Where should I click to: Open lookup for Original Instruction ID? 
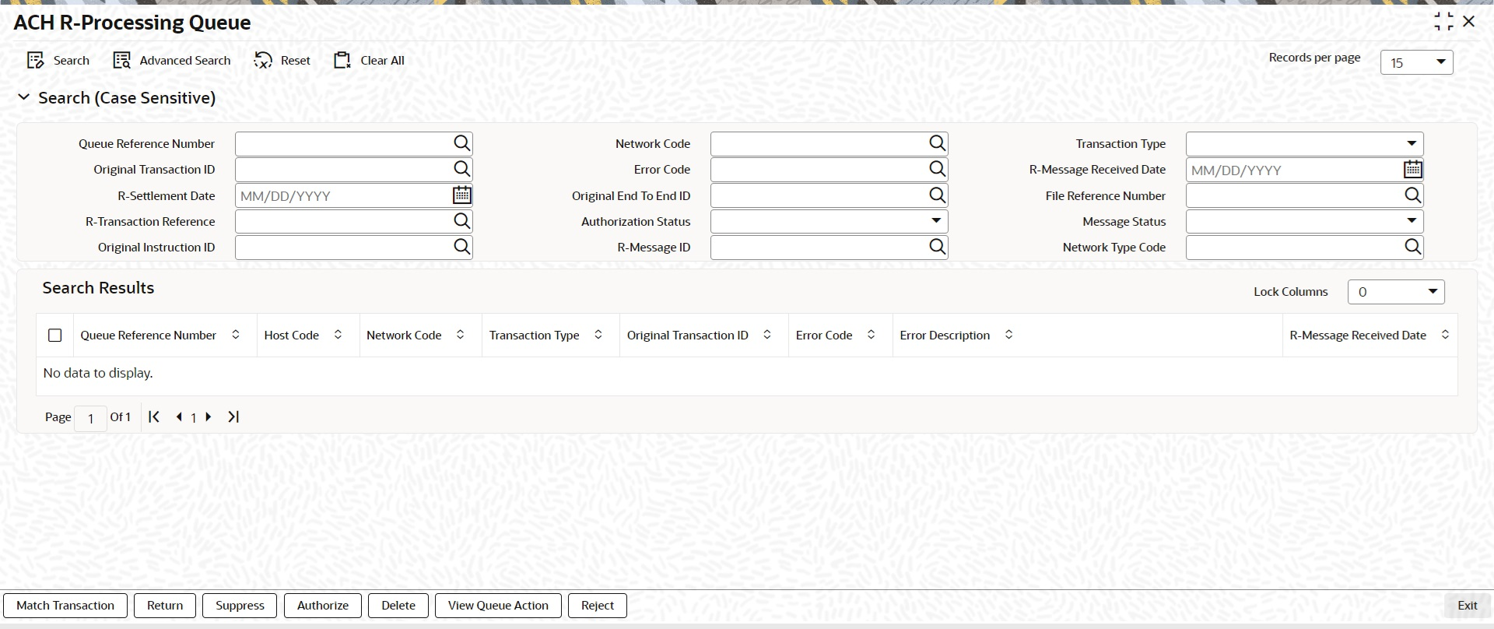[x=462, y=247]
